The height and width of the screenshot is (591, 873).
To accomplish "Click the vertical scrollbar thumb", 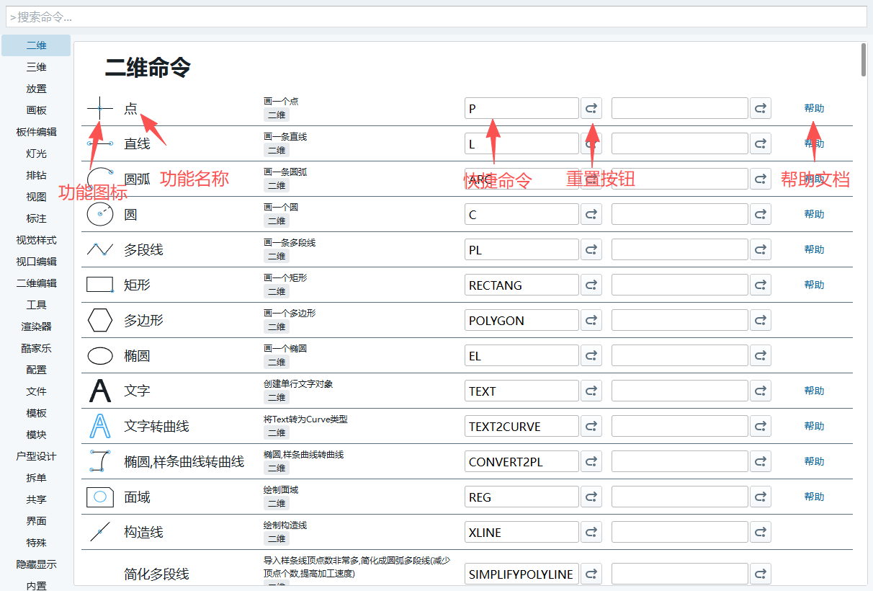I will (x=863, y=60).
